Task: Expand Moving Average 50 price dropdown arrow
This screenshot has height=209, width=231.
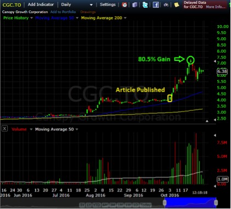Action: [77, 18]
